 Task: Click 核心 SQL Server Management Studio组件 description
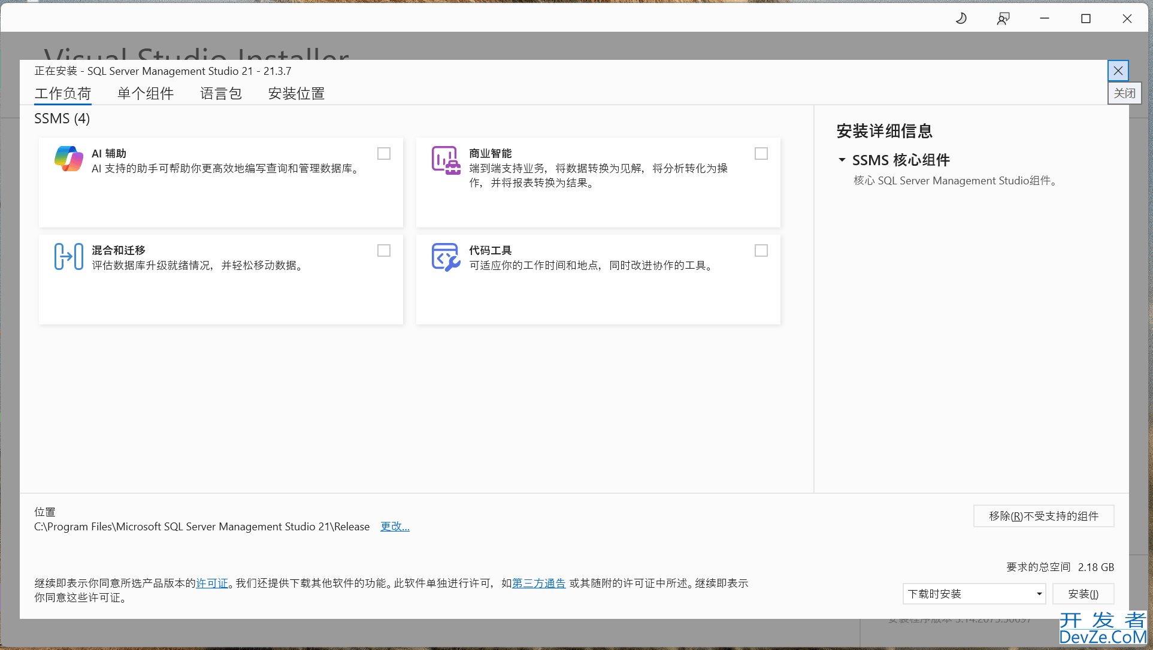(x=955, y=181)
